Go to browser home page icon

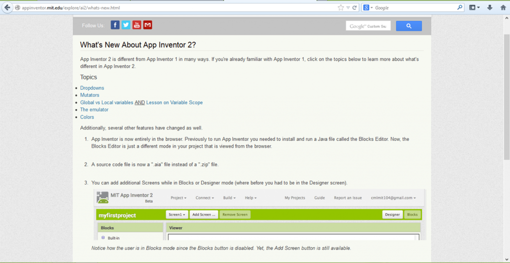(x=503, y=7)
